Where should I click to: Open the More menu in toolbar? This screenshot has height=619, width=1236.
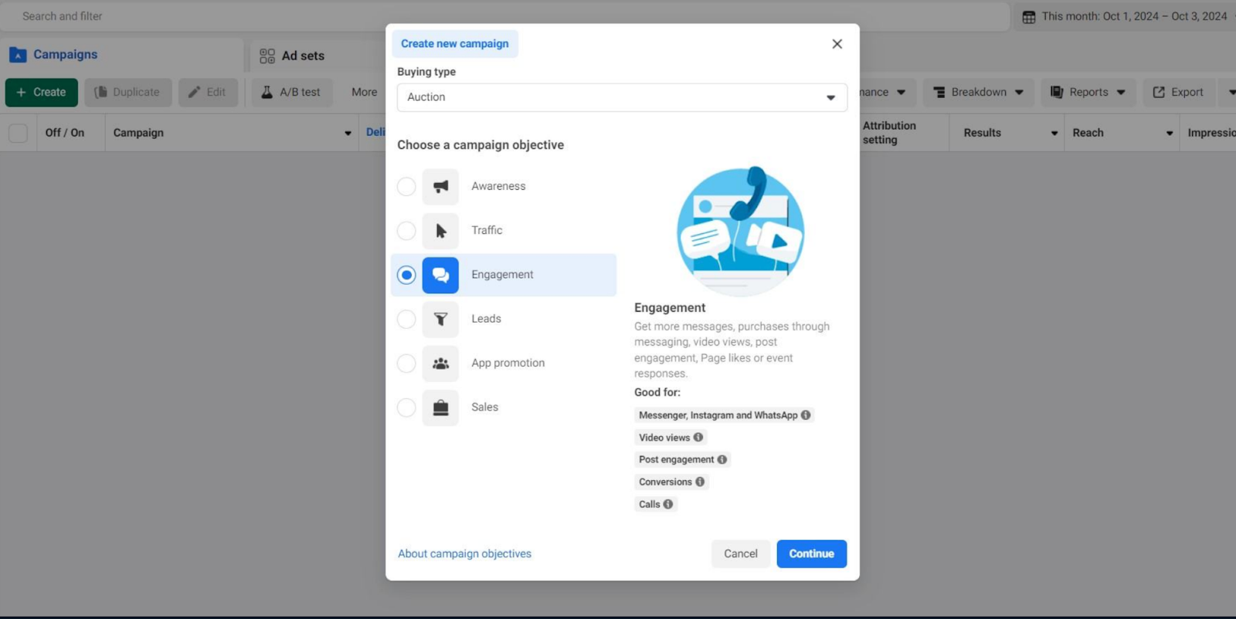tap(365, 92)
